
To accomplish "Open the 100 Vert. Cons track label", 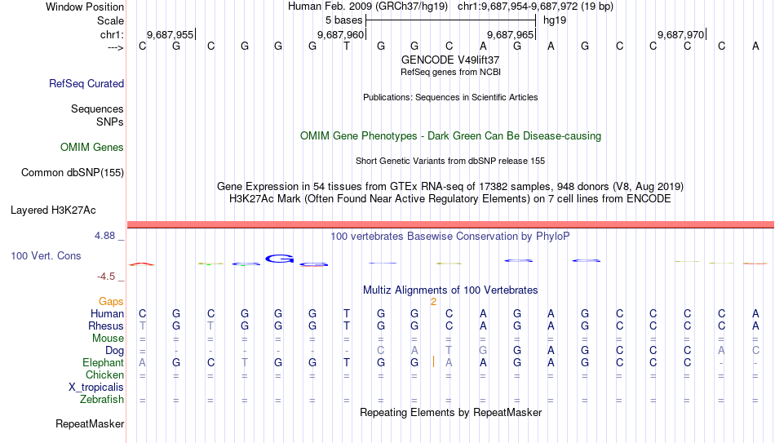I will click(46, 255).
